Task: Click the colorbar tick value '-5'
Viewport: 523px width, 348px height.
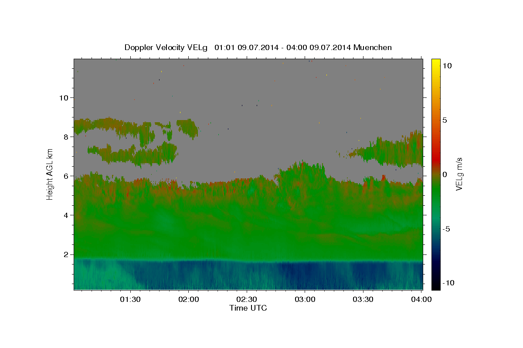Action: tap(446, 229)
